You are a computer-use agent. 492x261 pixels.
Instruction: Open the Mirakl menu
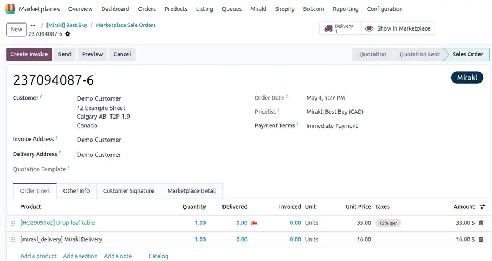coord(258,9)
